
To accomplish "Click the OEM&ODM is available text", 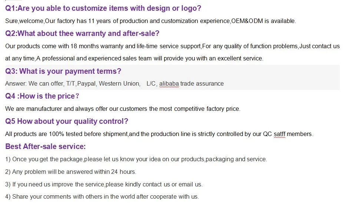I will [x=263, y=21].
